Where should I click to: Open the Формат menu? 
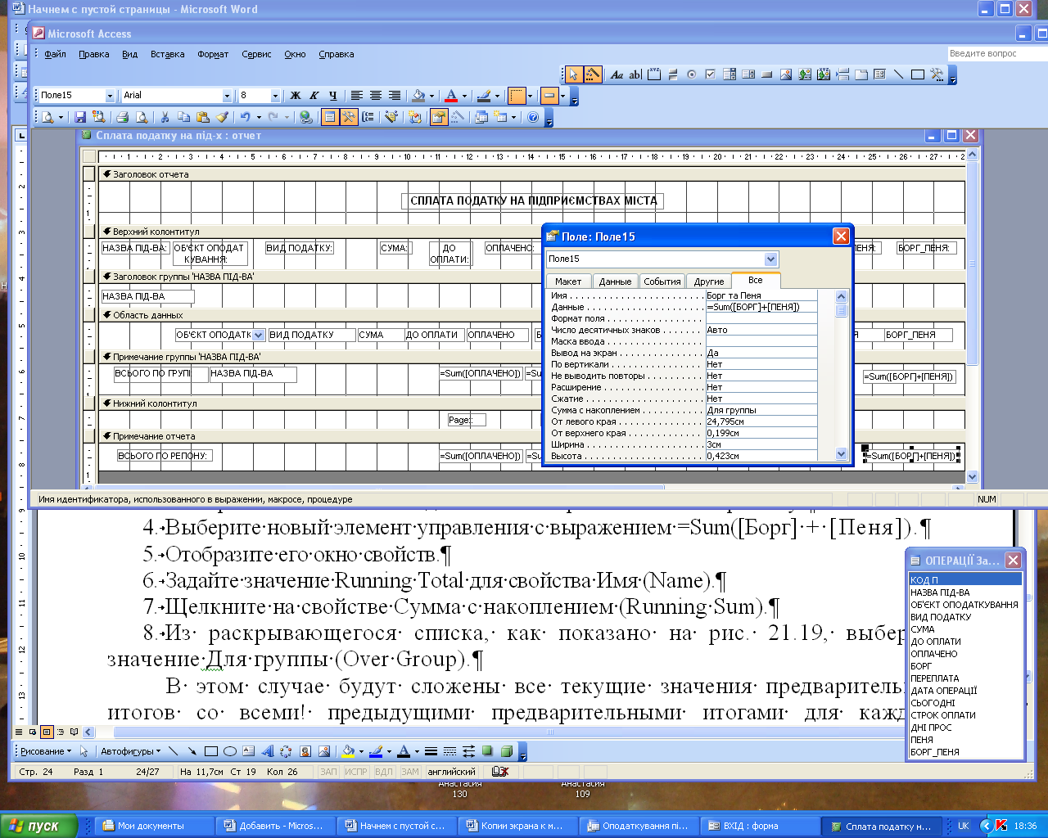pyautogui.click(x=213, y=54)
